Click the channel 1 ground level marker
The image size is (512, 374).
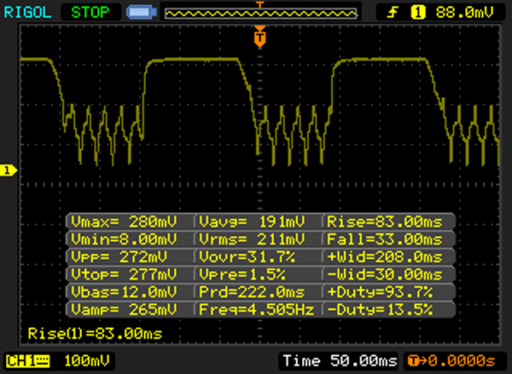point(8,170)
